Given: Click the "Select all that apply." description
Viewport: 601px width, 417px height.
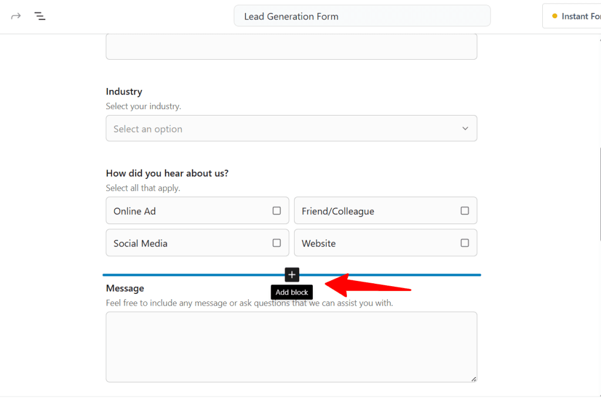Looking at the screenshot, I should pos(143,188).
